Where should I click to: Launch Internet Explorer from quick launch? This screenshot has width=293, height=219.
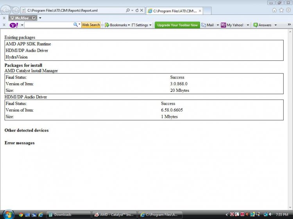pyautogui.click(x=41, y=215)
